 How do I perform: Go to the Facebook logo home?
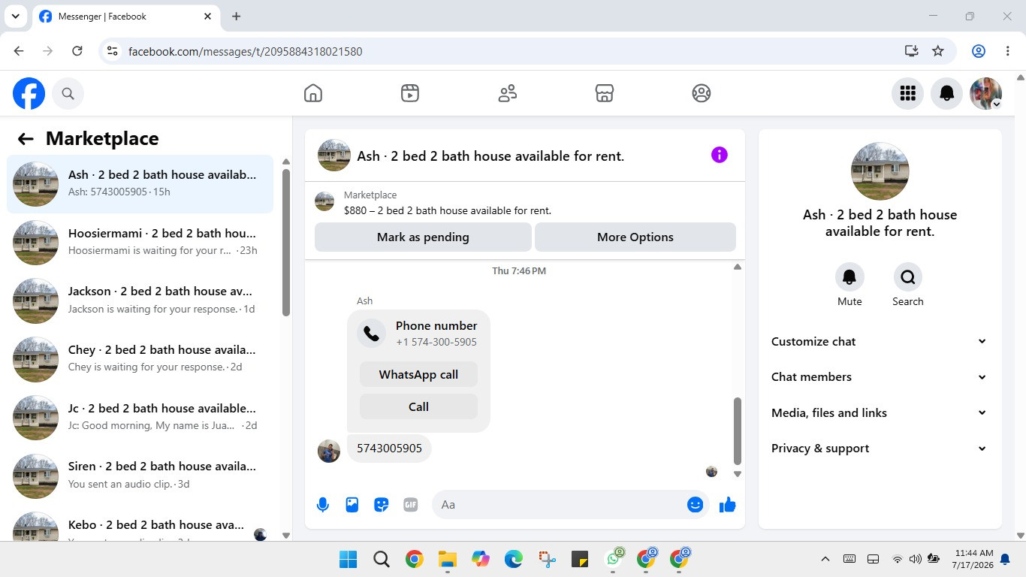click(x=29, y=94)
